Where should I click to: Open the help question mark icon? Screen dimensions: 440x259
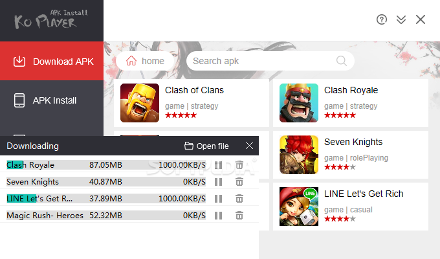click(x=382, y=19)
